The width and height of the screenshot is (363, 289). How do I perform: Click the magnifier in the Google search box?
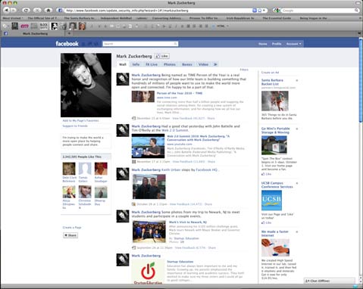356,11
